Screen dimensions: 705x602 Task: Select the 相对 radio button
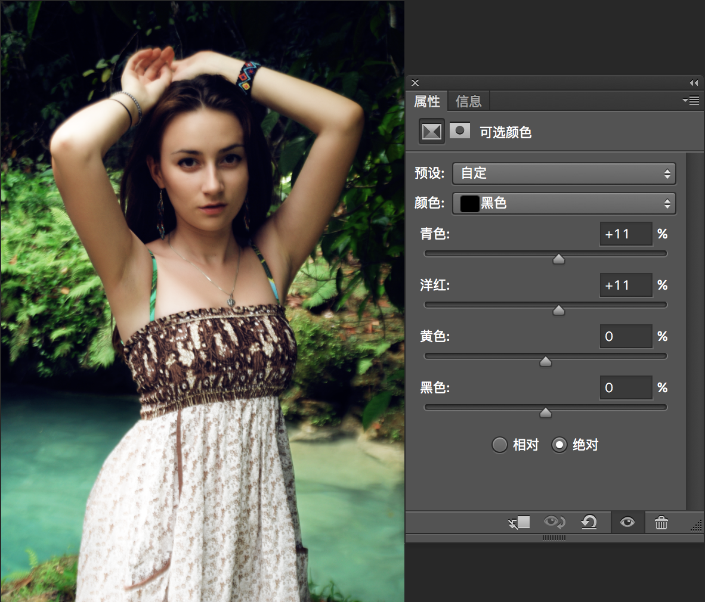pos(499,445)
